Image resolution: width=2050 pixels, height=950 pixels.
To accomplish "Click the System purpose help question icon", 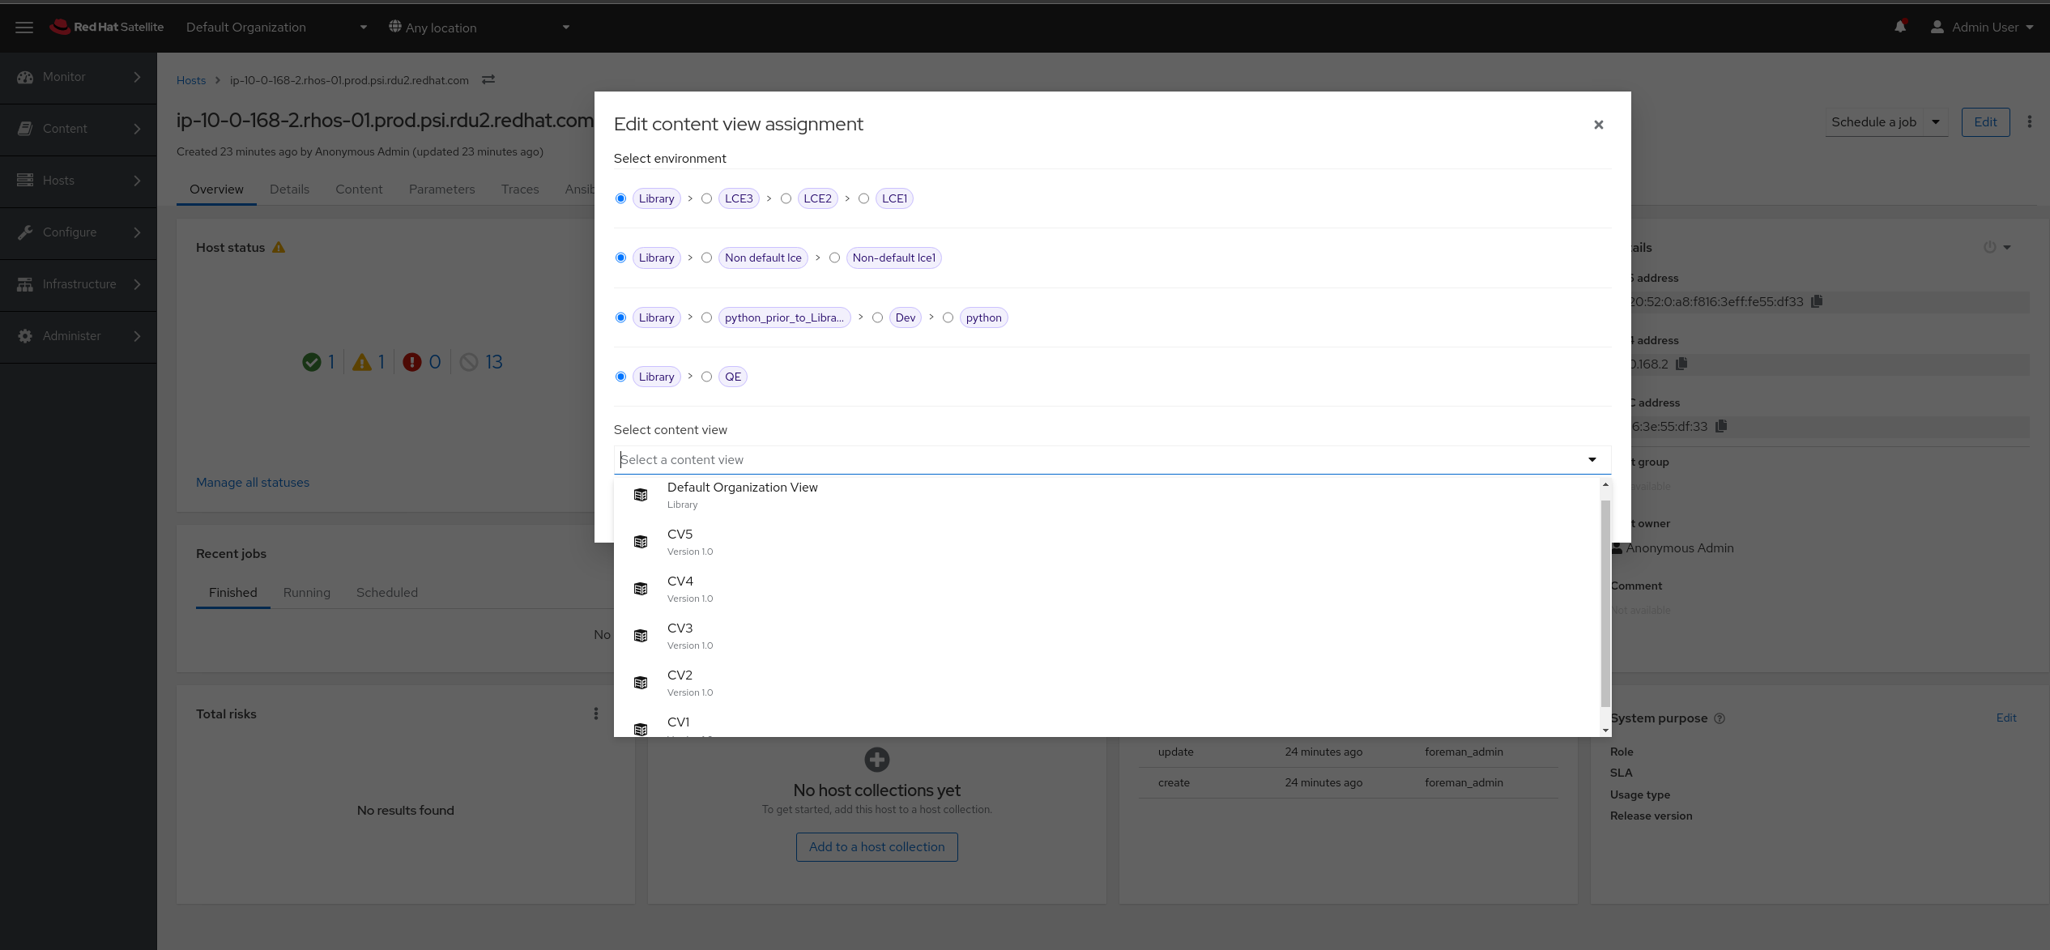I will pyautogui.click(x=1720, y=718).
